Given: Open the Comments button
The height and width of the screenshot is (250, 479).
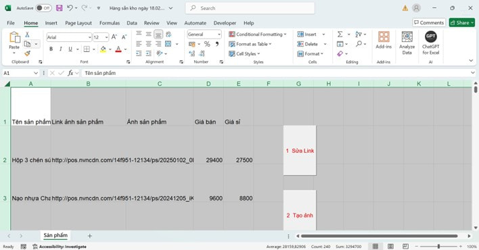Looking at the screenshot, I should [x=429, y=22].
